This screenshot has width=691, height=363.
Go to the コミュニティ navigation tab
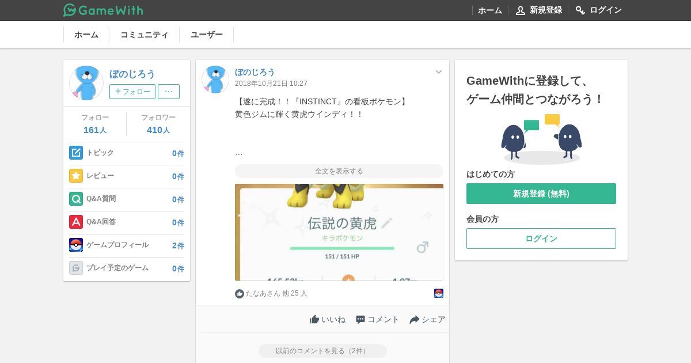coord(145,35)
